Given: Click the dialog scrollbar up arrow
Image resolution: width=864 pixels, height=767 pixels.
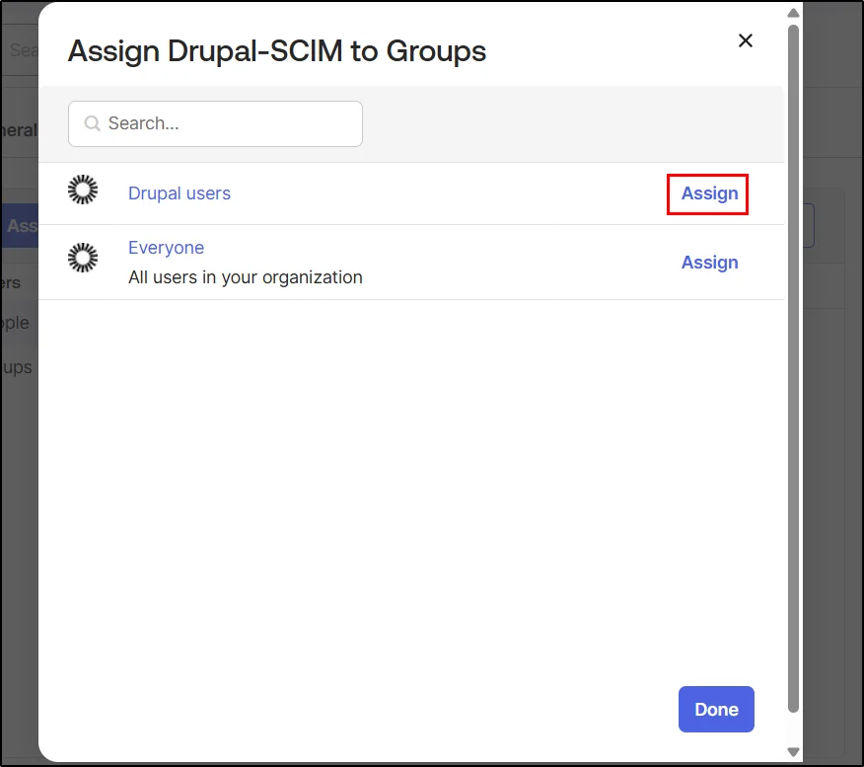Looking at the screenshot, I should click(793, 13).
